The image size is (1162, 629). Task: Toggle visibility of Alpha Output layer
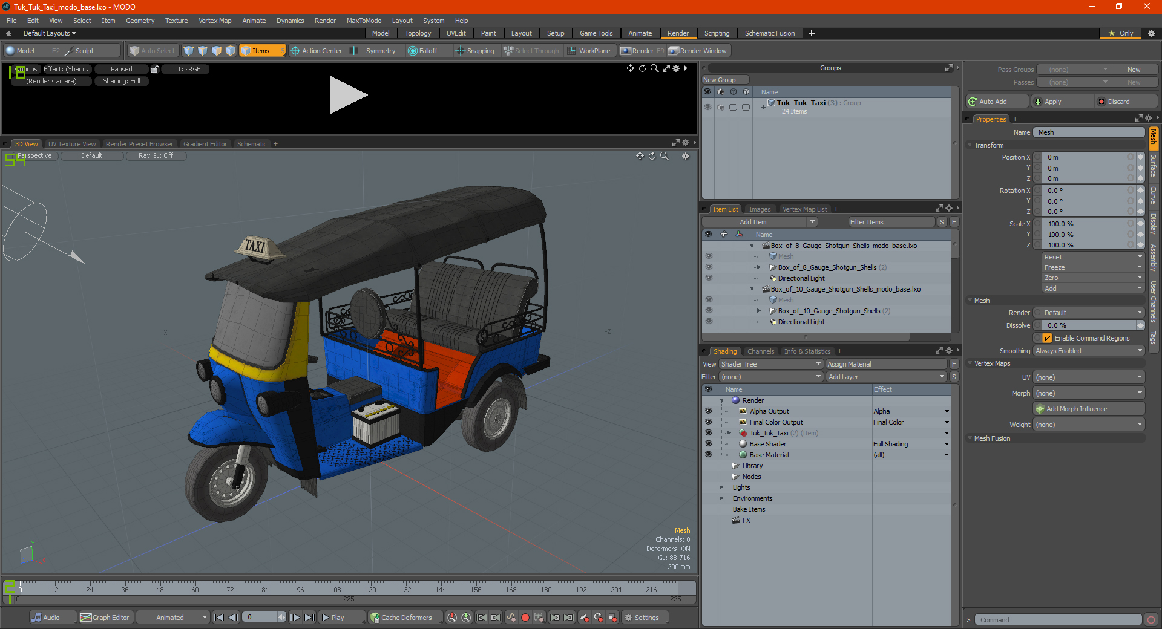coord(708,411)
